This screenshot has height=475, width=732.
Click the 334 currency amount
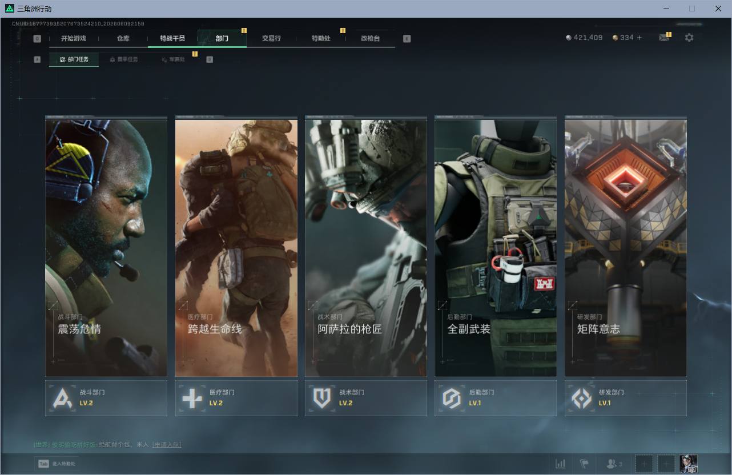pos(627,38)
